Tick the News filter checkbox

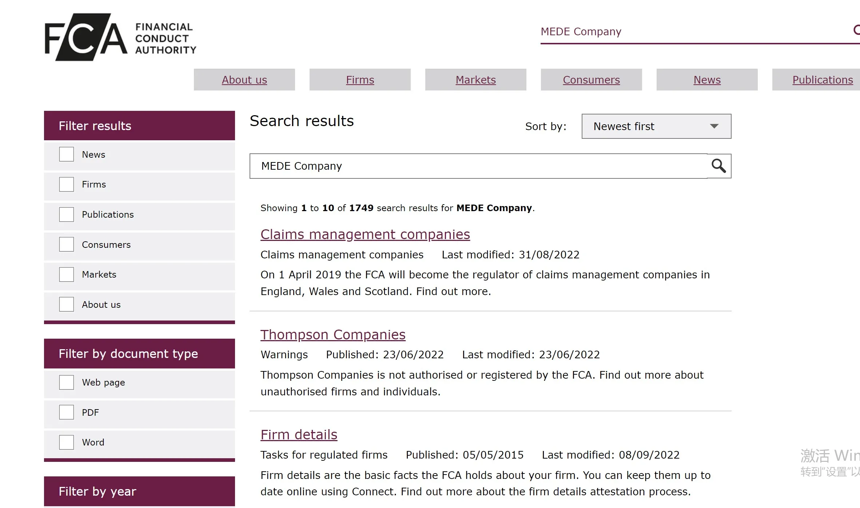67,154
